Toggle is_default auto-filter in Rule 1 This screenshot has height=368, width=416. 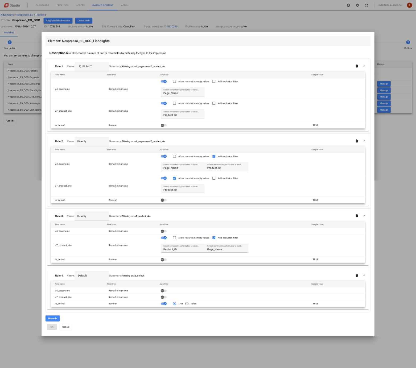click(x=164, y=125)
